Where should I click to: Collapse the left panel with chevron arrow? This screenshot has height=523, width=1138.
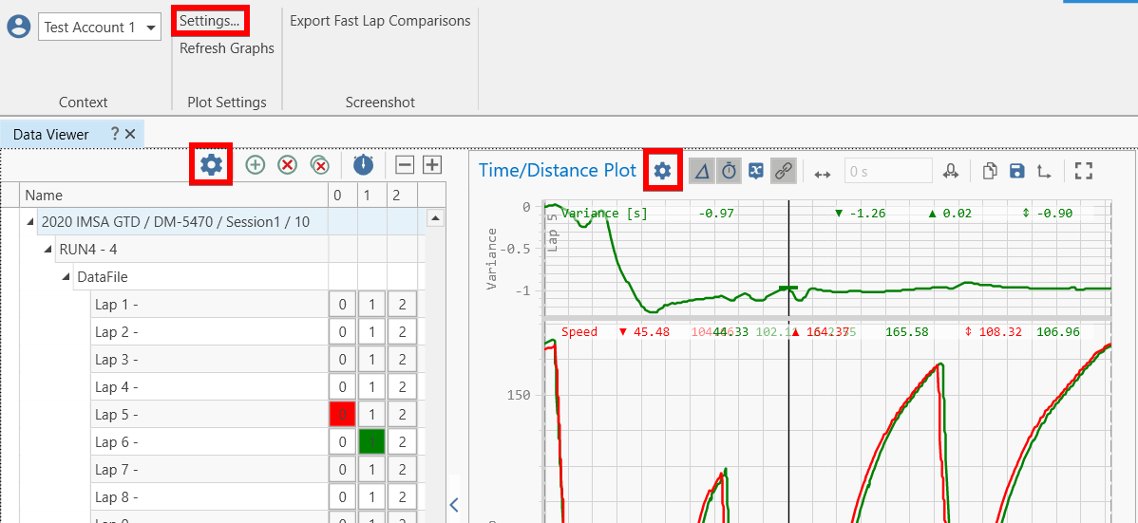(x=454, y=504)
